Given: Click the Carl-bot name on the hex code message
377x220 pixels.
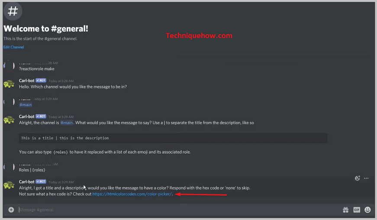Looking at the screenshot, I should (x=27, y=182).
